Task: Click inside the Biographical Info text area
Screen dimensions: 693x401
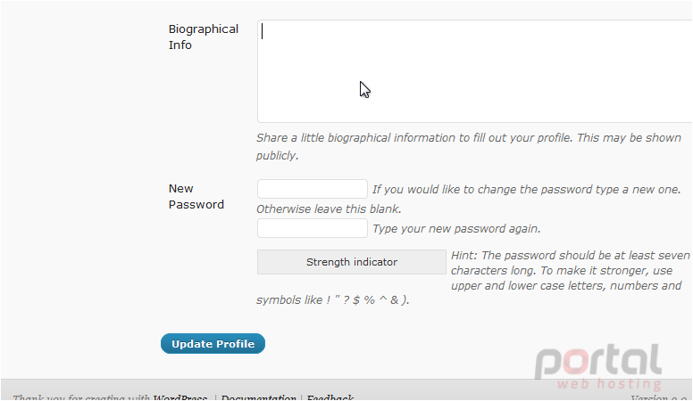Action: pos(475,71)
